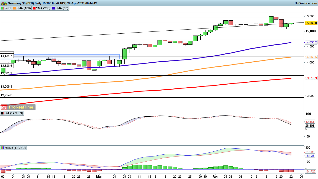Click the IT-Finance.com link
The image size is (318, 179).
pyautogui.click(x=306, y=3)
